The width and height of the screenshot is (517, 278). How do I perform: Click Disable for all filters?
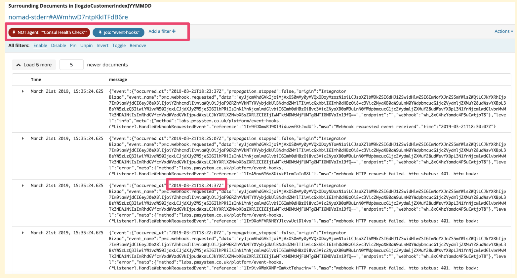(59, 46)
